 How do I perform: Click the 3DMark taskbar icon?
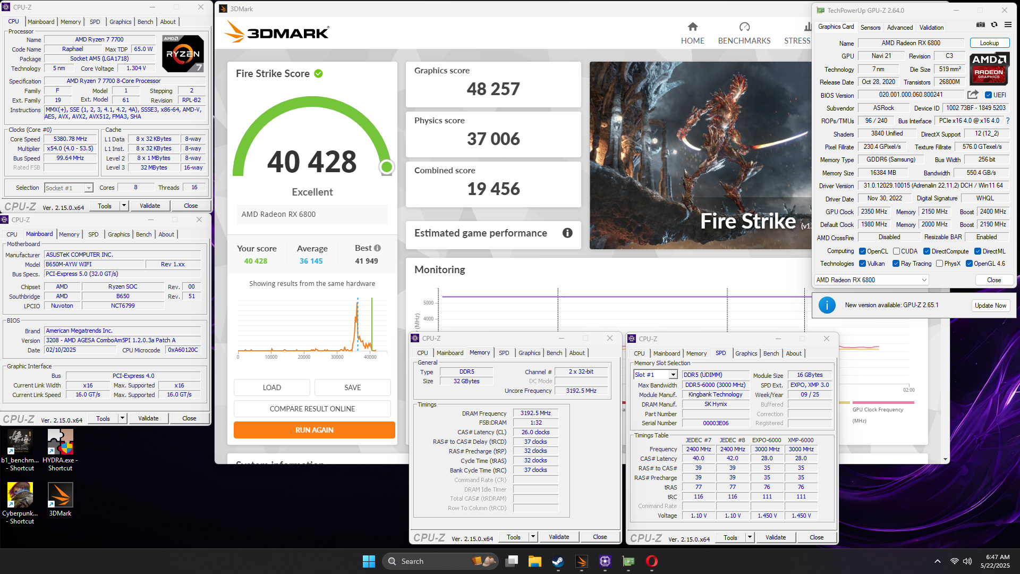[581, 561]
